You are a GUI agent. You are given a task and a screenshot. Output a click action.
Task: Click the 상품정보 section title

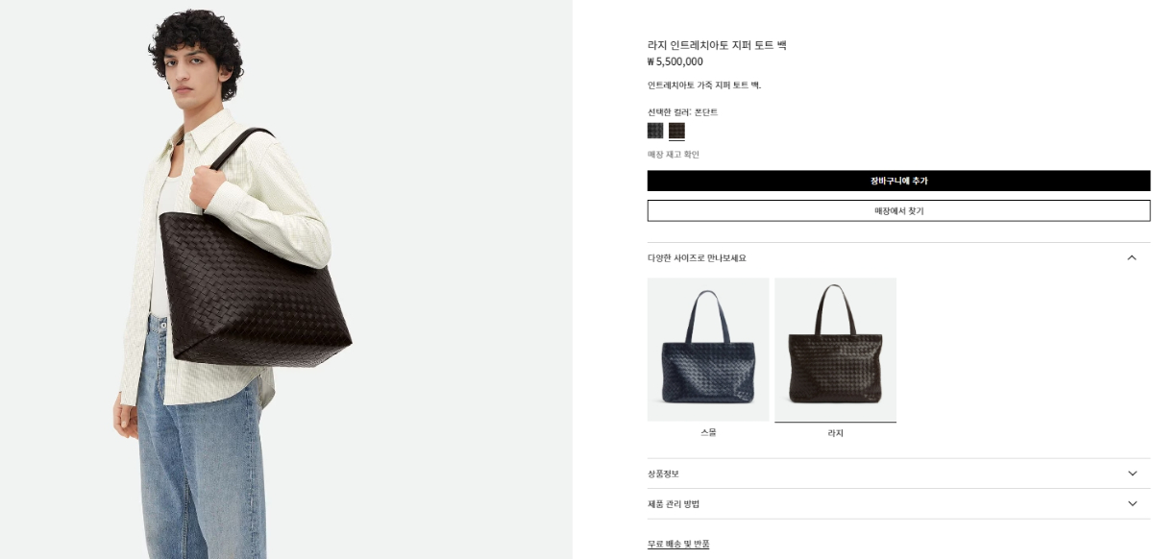point(663,474)
